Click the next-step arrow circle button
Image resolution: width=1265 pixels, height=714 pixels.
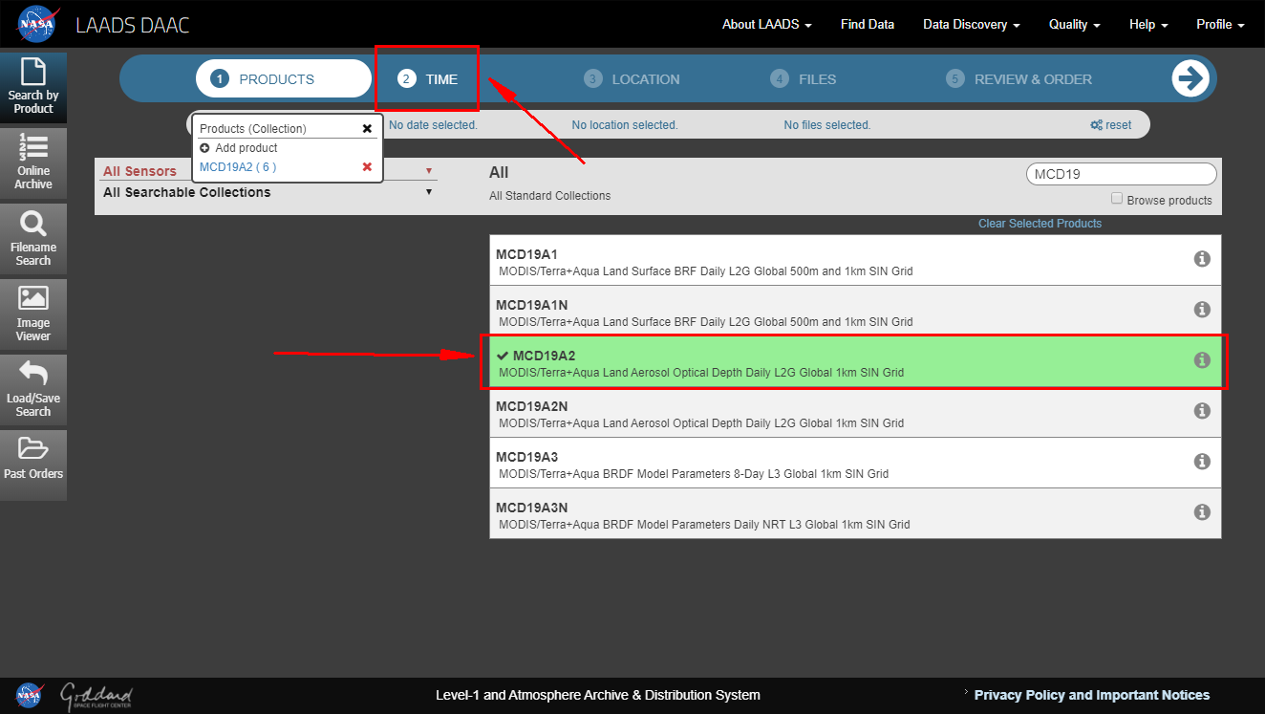click(1190, 78)
